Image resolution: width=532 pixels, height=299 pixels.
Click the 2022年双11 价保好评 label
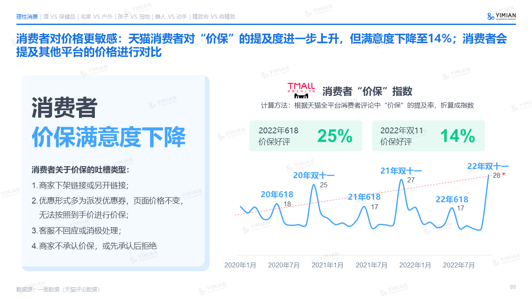pyautogui.click(x=401, y=136)
